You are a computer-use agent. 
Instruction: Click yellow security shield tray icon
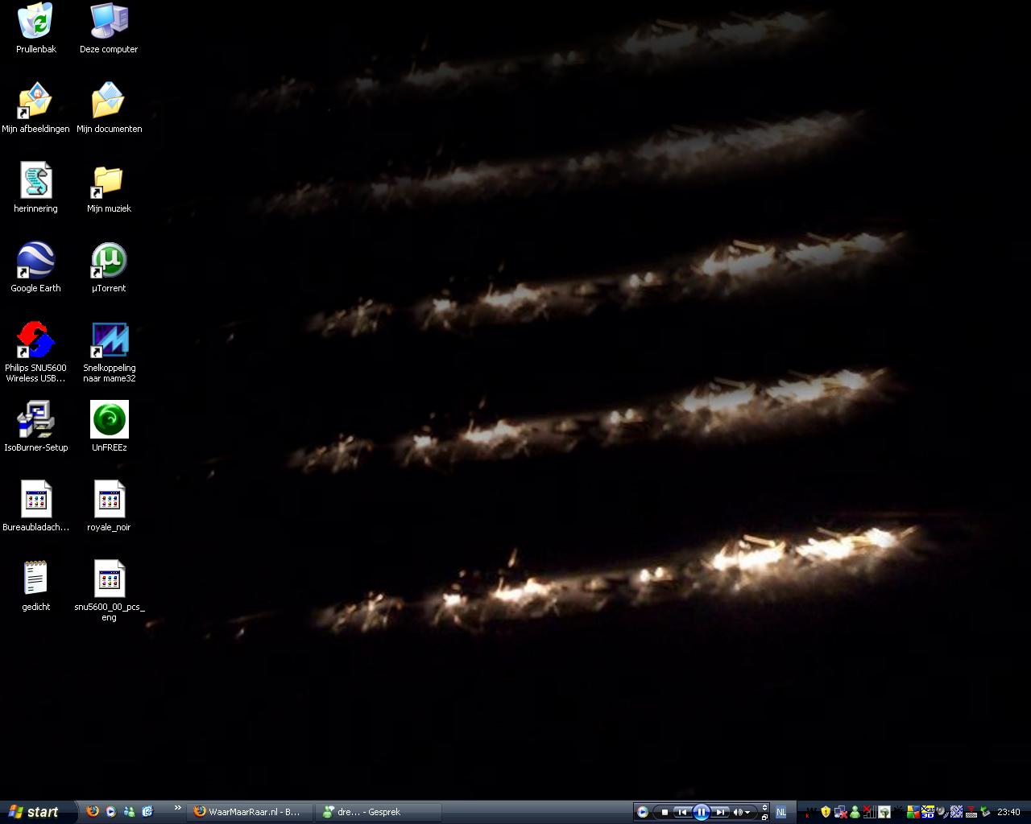pos(826,812)
